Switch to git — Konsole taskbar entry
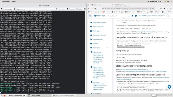This screenshot has width=173, height=97. click(x=39, y=95)
